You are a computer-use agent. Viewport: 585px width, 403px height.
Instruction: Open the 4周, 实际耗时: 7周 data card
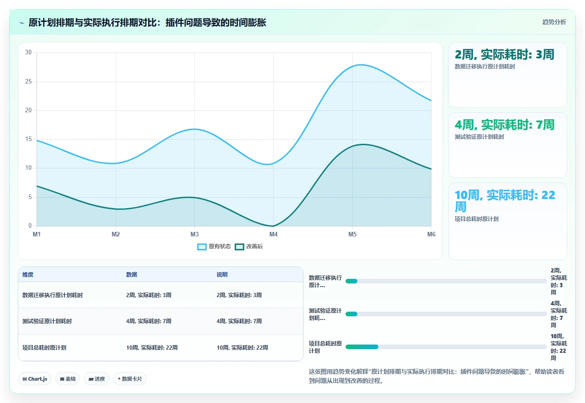coord(507,145)
